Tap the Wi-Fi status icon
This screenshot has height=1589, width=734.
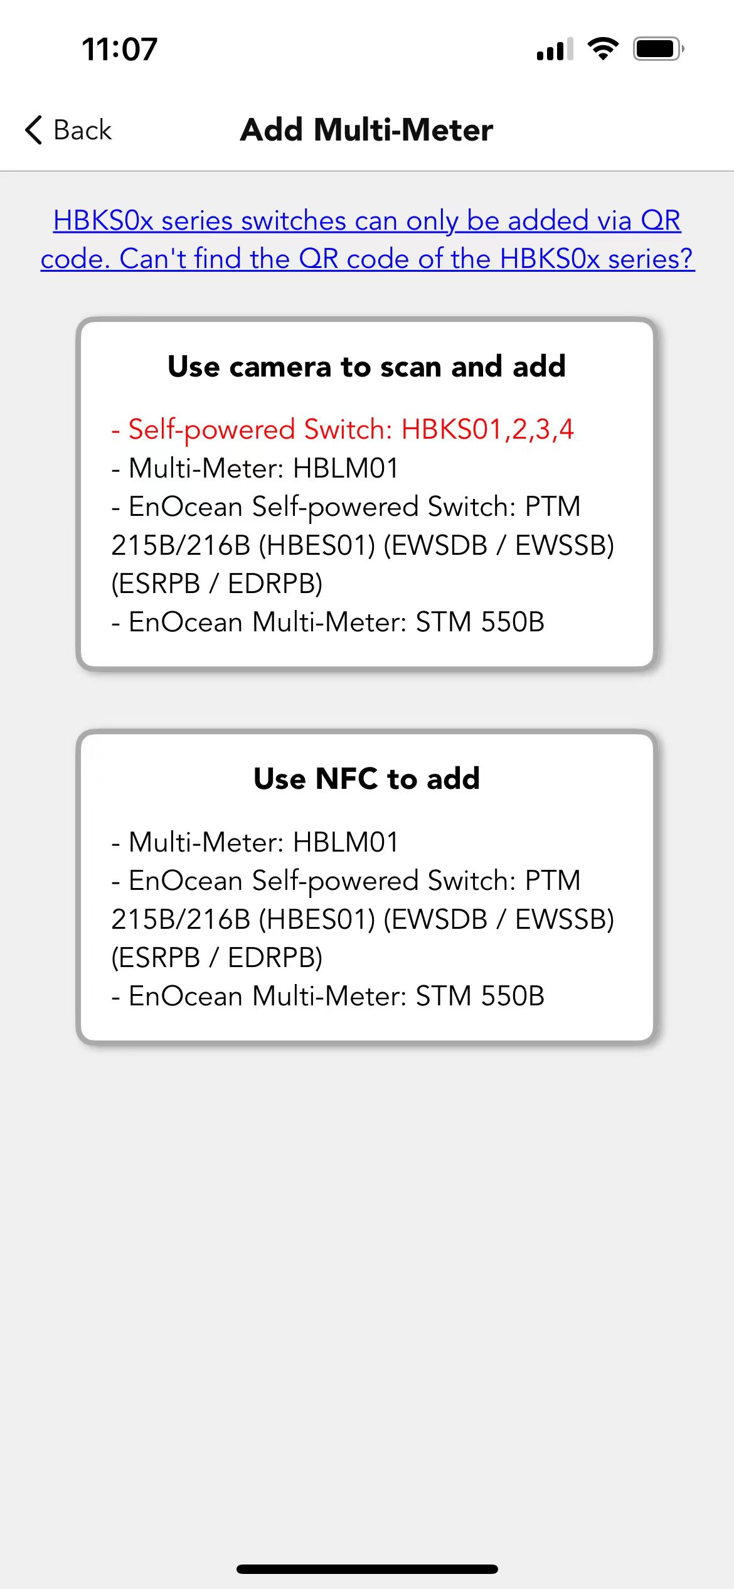click(x=603, y=48)
